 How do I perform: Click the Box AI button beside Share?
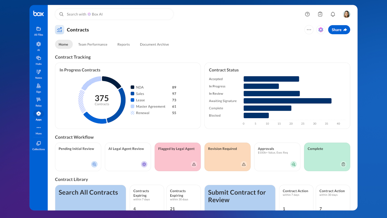click(x=321, y=30)
